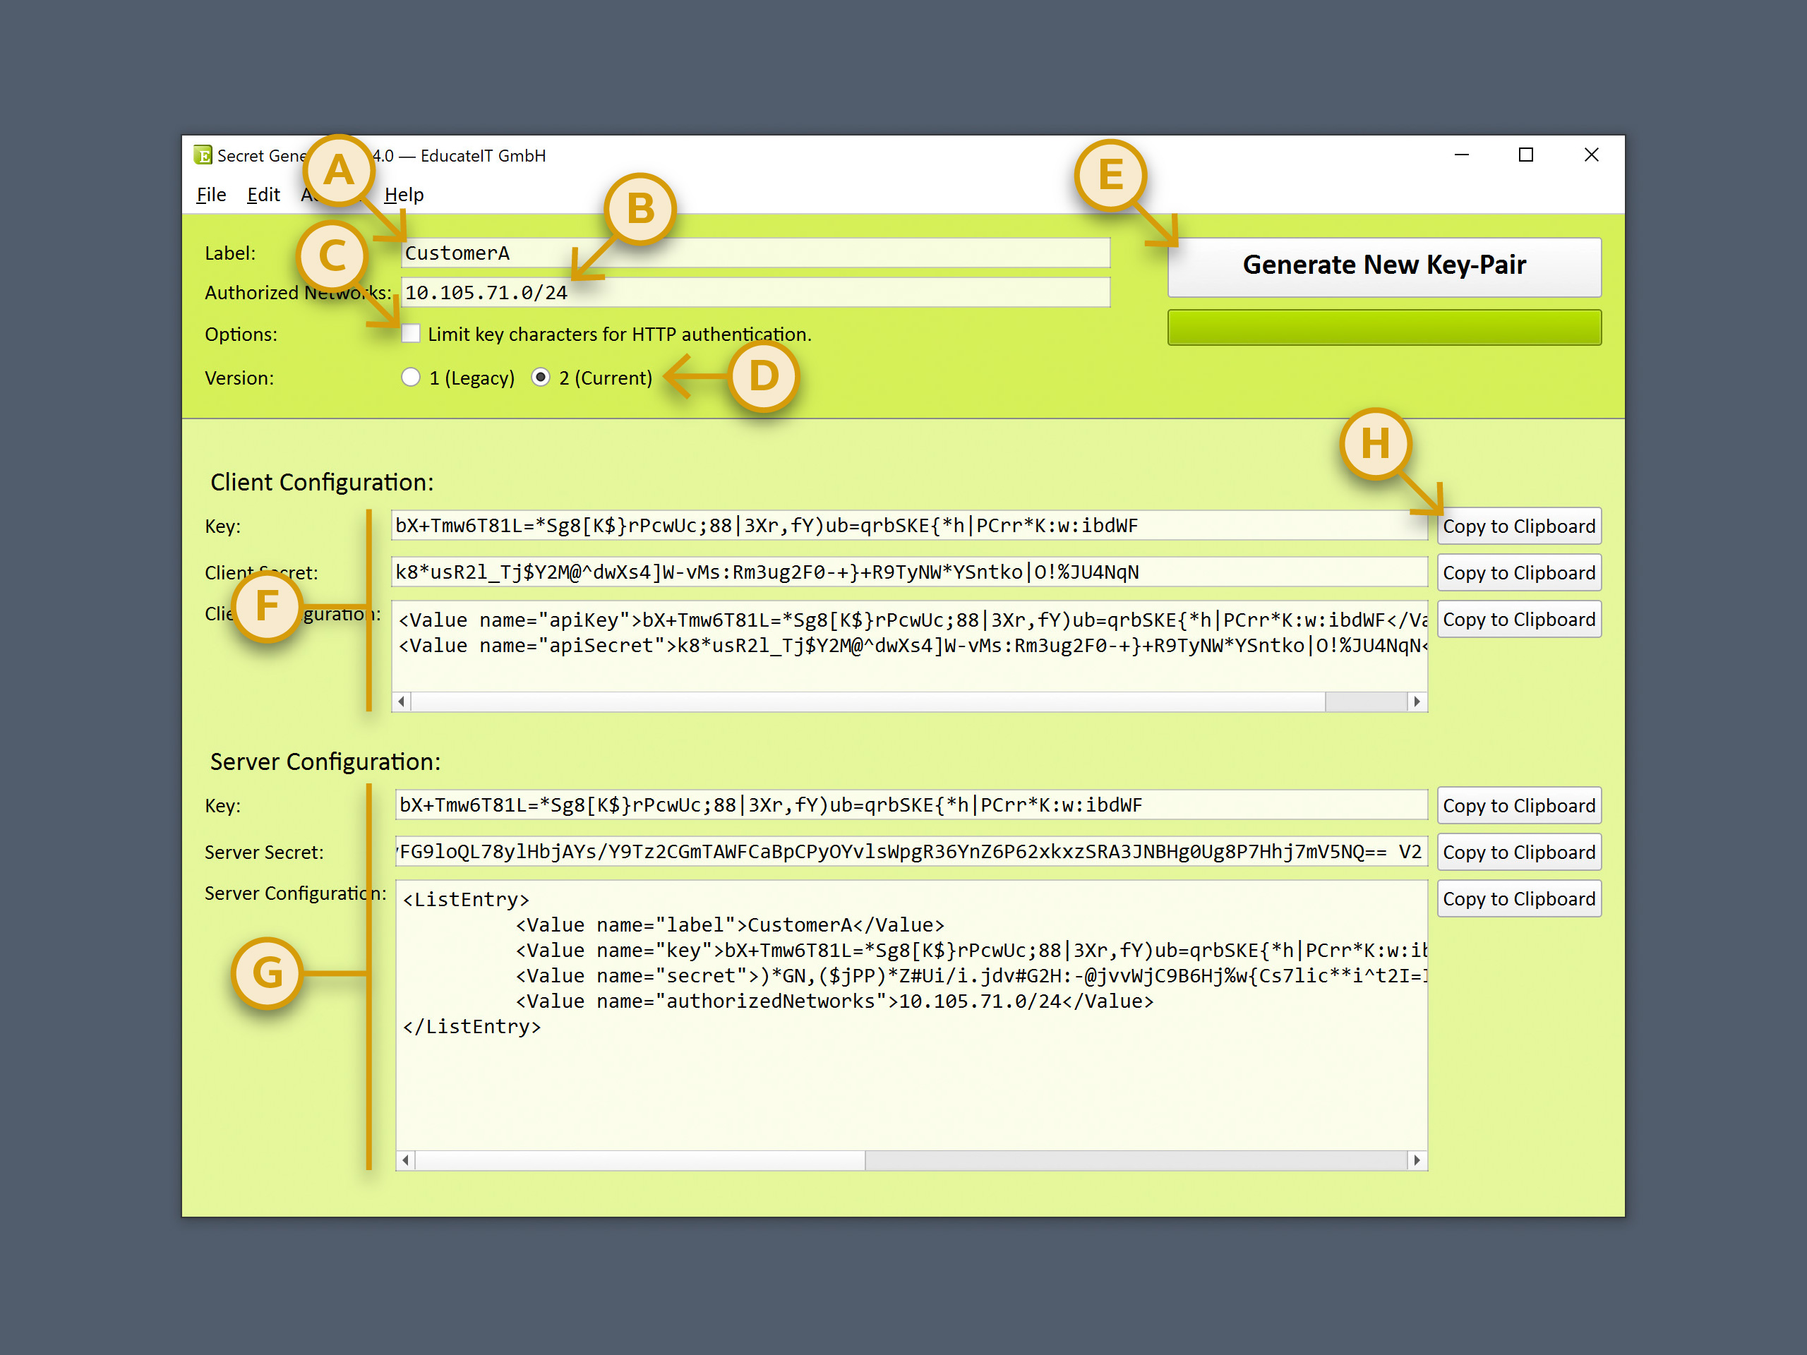1807x1355 pixels.
Task: Click the Authorized Networks field showing 10.105.71.0/24
Action: click(752, 292)
